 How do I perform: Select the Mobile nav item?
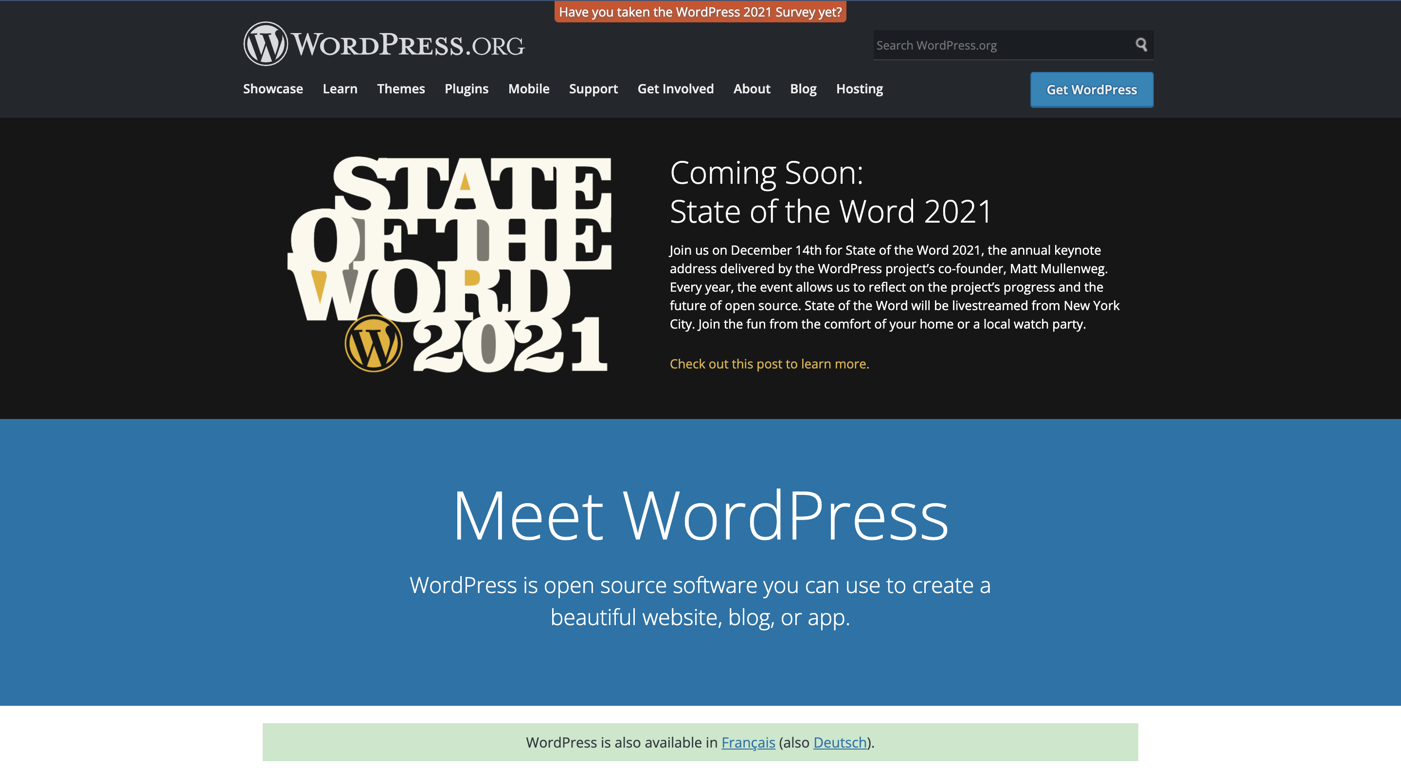pyautogui.click(x=529, y=88)
